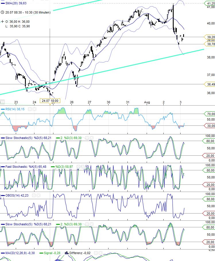Click the OBOS(14) 42,23 label
Image resolution: width=215 pixels, height=261 pixels.
tap(17, 195)
